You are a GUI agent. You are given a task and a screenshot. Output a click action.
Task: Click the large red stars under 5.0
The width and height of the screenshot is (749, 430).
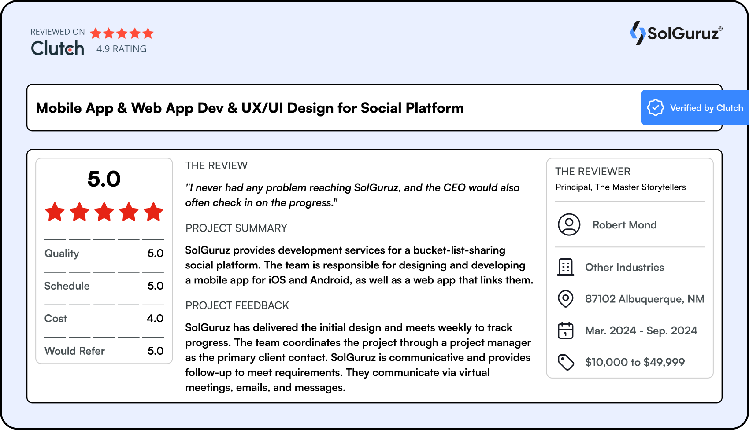pyautogui.click(x=104, y=212)
